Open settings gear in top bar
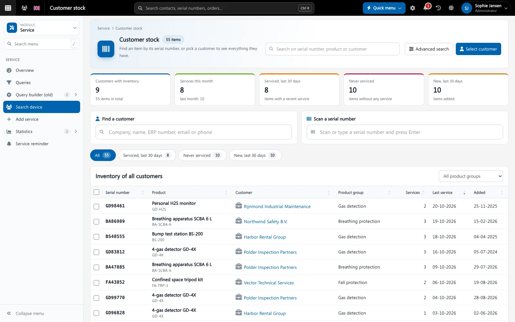The width and height of the screenshot is (515, 322). [413, 8]
